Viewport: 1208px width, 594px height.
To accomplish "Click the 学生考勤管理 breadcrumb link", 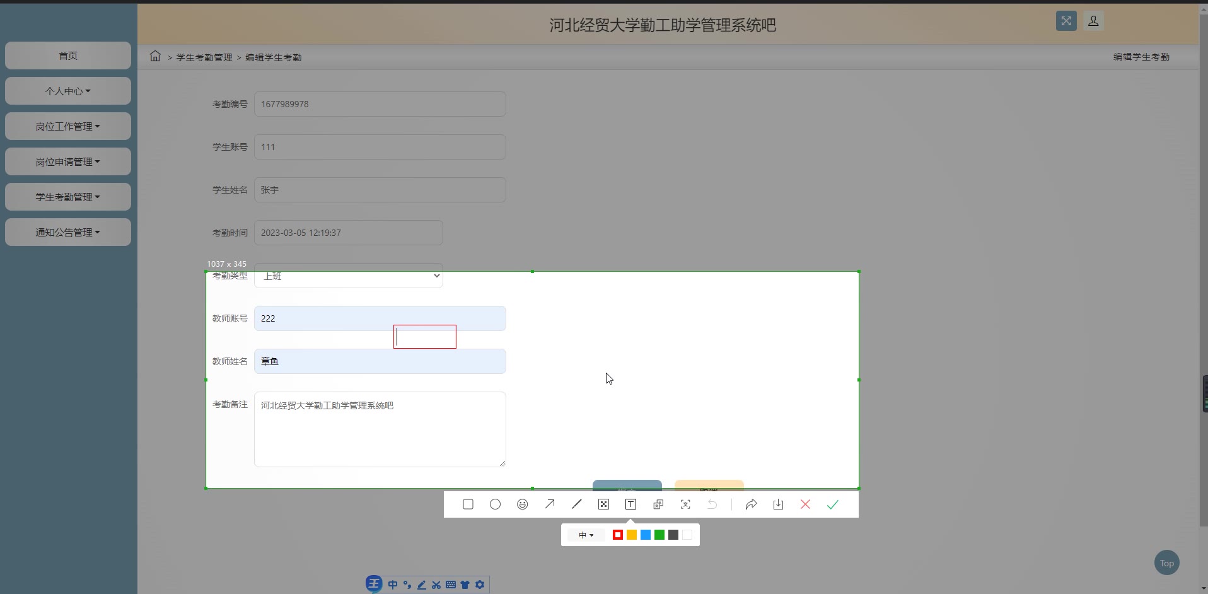I will 204,57.
